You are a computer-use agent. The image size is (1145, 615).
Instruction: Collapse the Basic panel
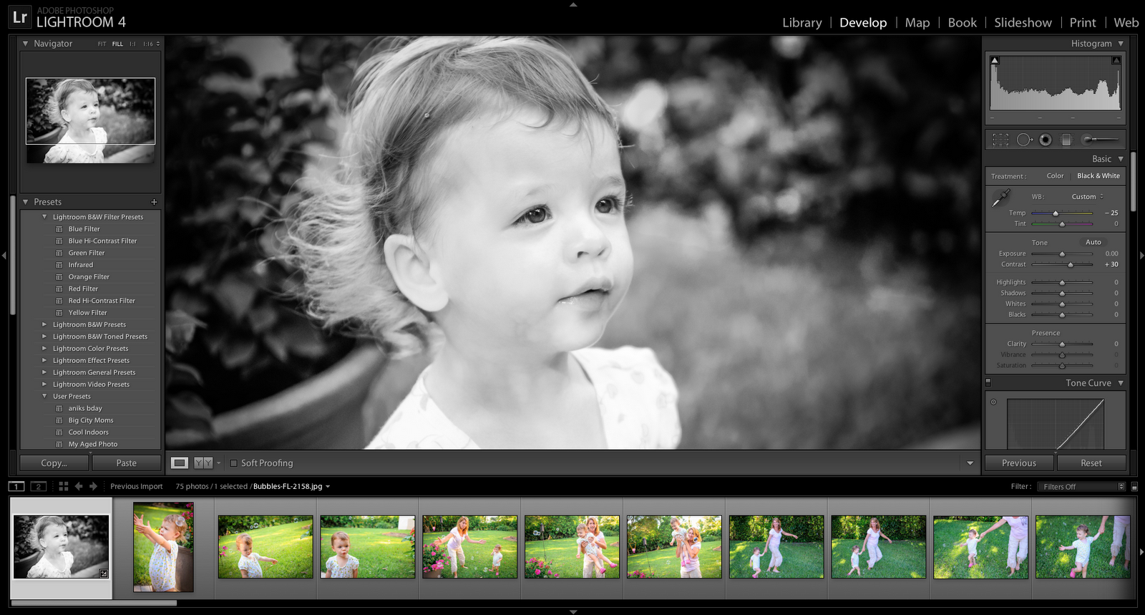[x=1121, y=159]
